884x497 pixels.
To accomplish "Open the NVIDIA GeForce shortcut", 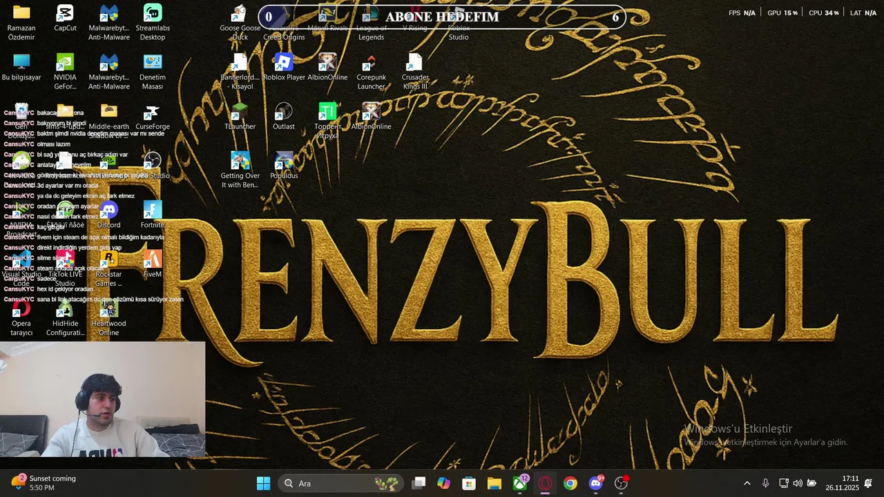I will [65, 72].
